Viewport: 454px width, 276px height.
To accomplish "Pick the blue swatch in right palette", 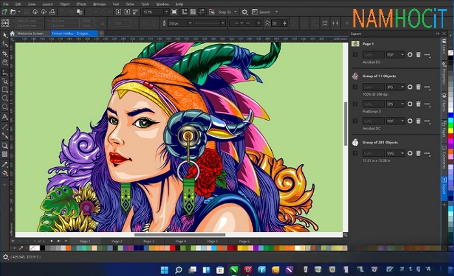I will point(451,116).
